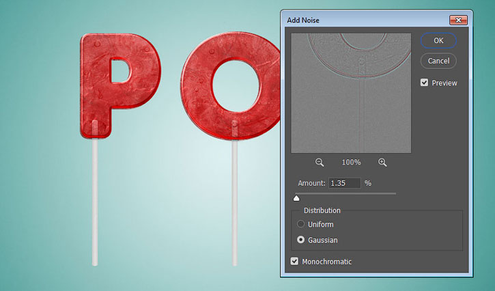Zoom out the noise preview
495x291 pixels.
click(x=320, y=163)
